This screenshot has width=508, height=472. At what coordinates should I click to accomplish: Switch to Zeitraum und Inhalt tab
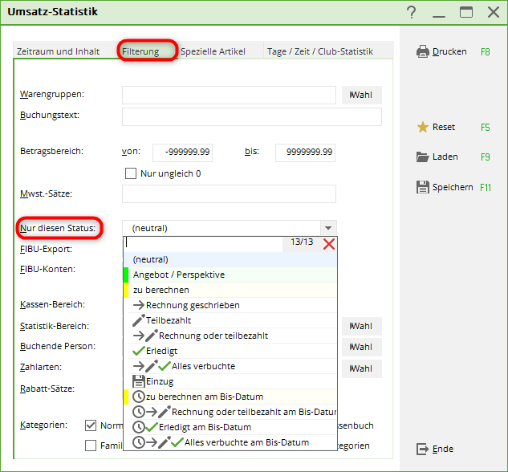pyautogui.click(x=59, y=51)
